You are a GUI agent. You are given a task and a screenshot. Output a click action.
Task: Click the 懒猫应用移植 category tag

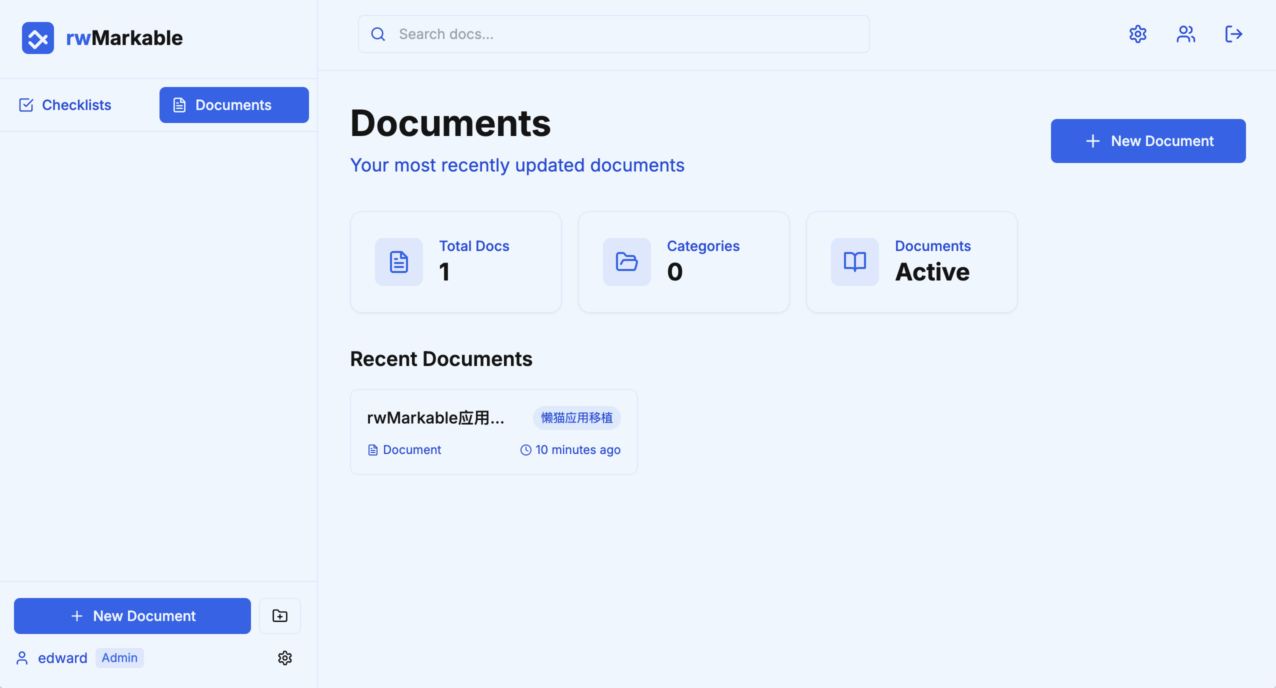[577, 417]
